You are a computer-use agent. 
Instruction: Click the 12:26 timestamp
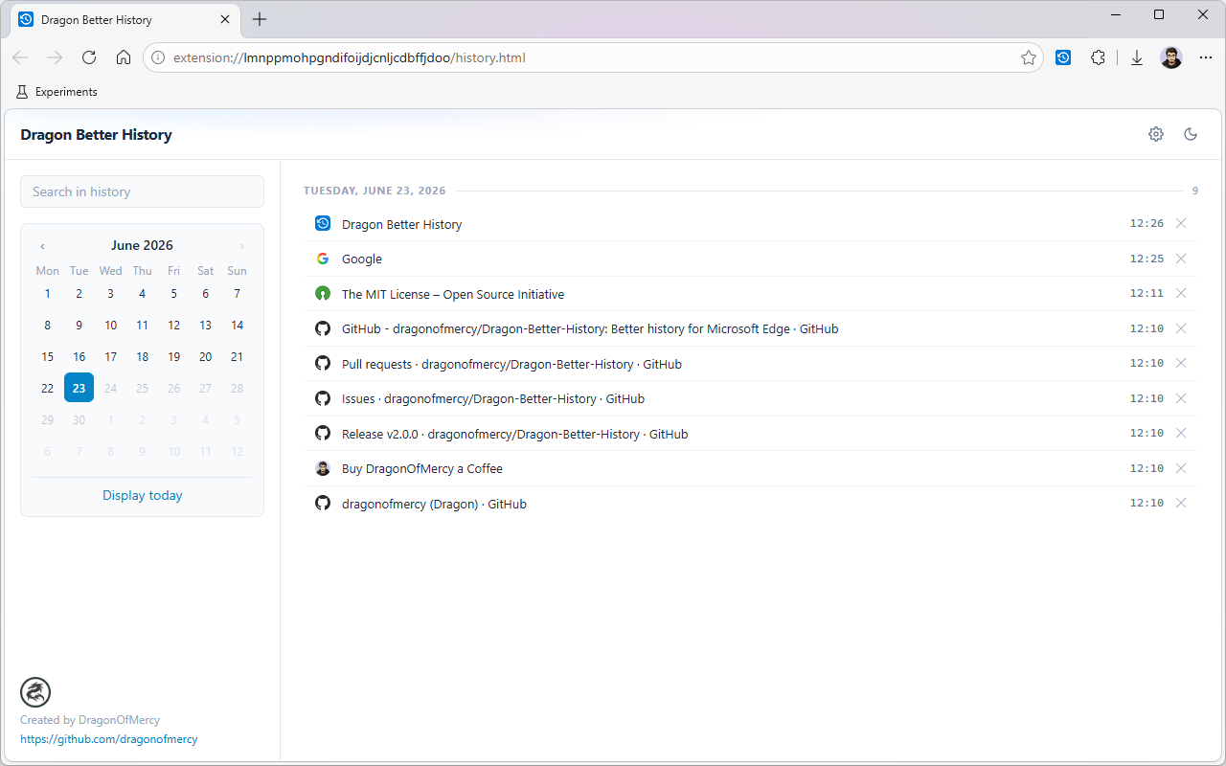pyautogui.click(x=1147, y=223)
